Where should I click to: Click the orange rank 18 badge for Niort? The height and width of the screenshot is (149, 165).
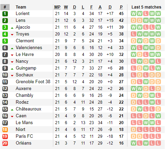[5, 130]
